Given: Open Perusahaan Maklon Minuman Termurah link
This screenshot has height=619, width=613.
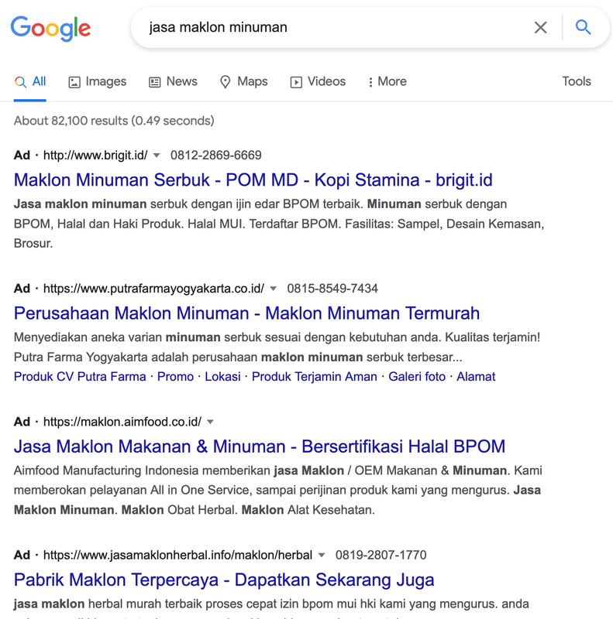Looking at the screenshot, I should (x=246, y=313).
